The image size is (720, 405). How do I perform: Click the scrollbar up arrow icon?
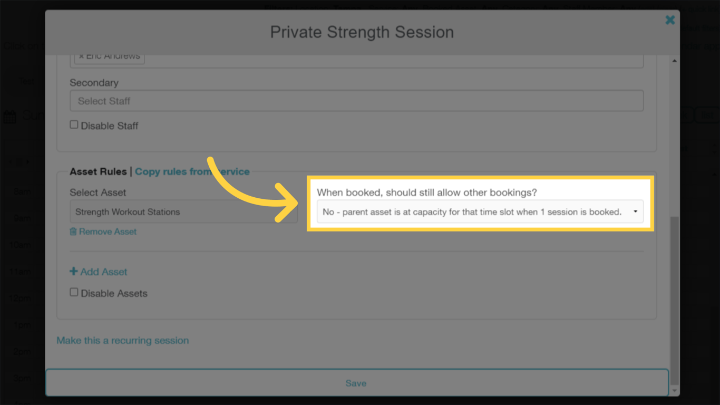tap(675, 60)
